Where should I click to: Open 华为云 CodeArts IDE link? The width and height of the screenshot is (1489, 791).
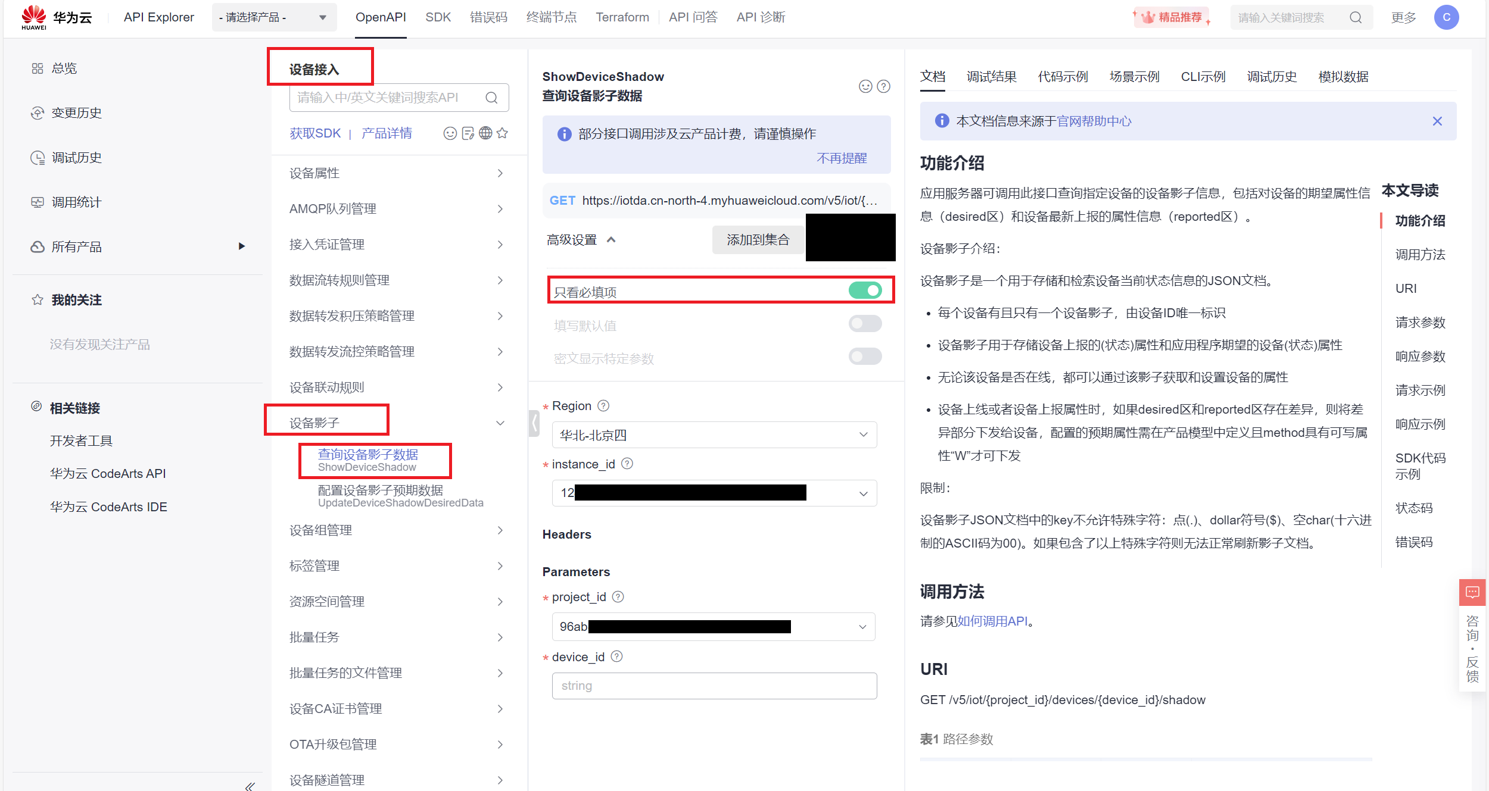pos(108,507)
